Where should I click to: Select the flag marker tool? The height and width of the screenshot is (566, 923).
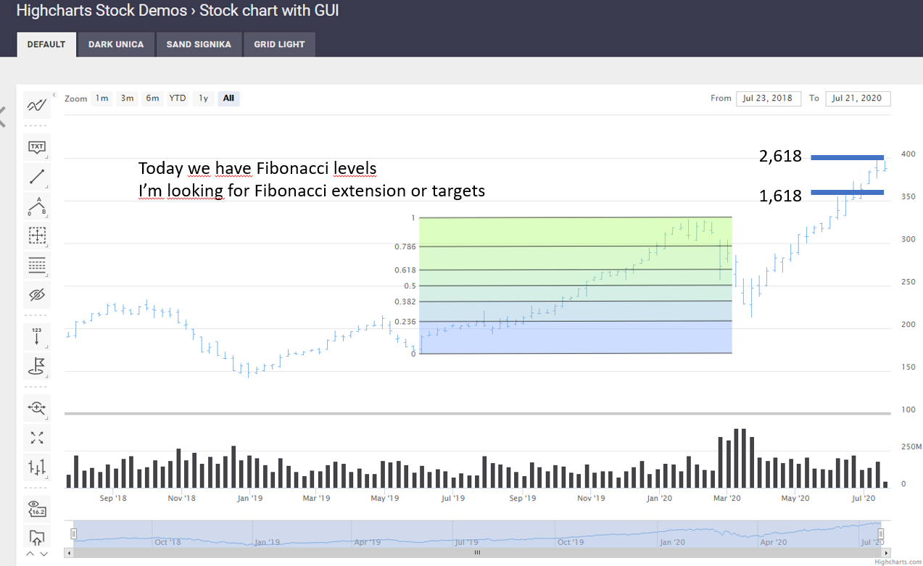coord(37,365)
